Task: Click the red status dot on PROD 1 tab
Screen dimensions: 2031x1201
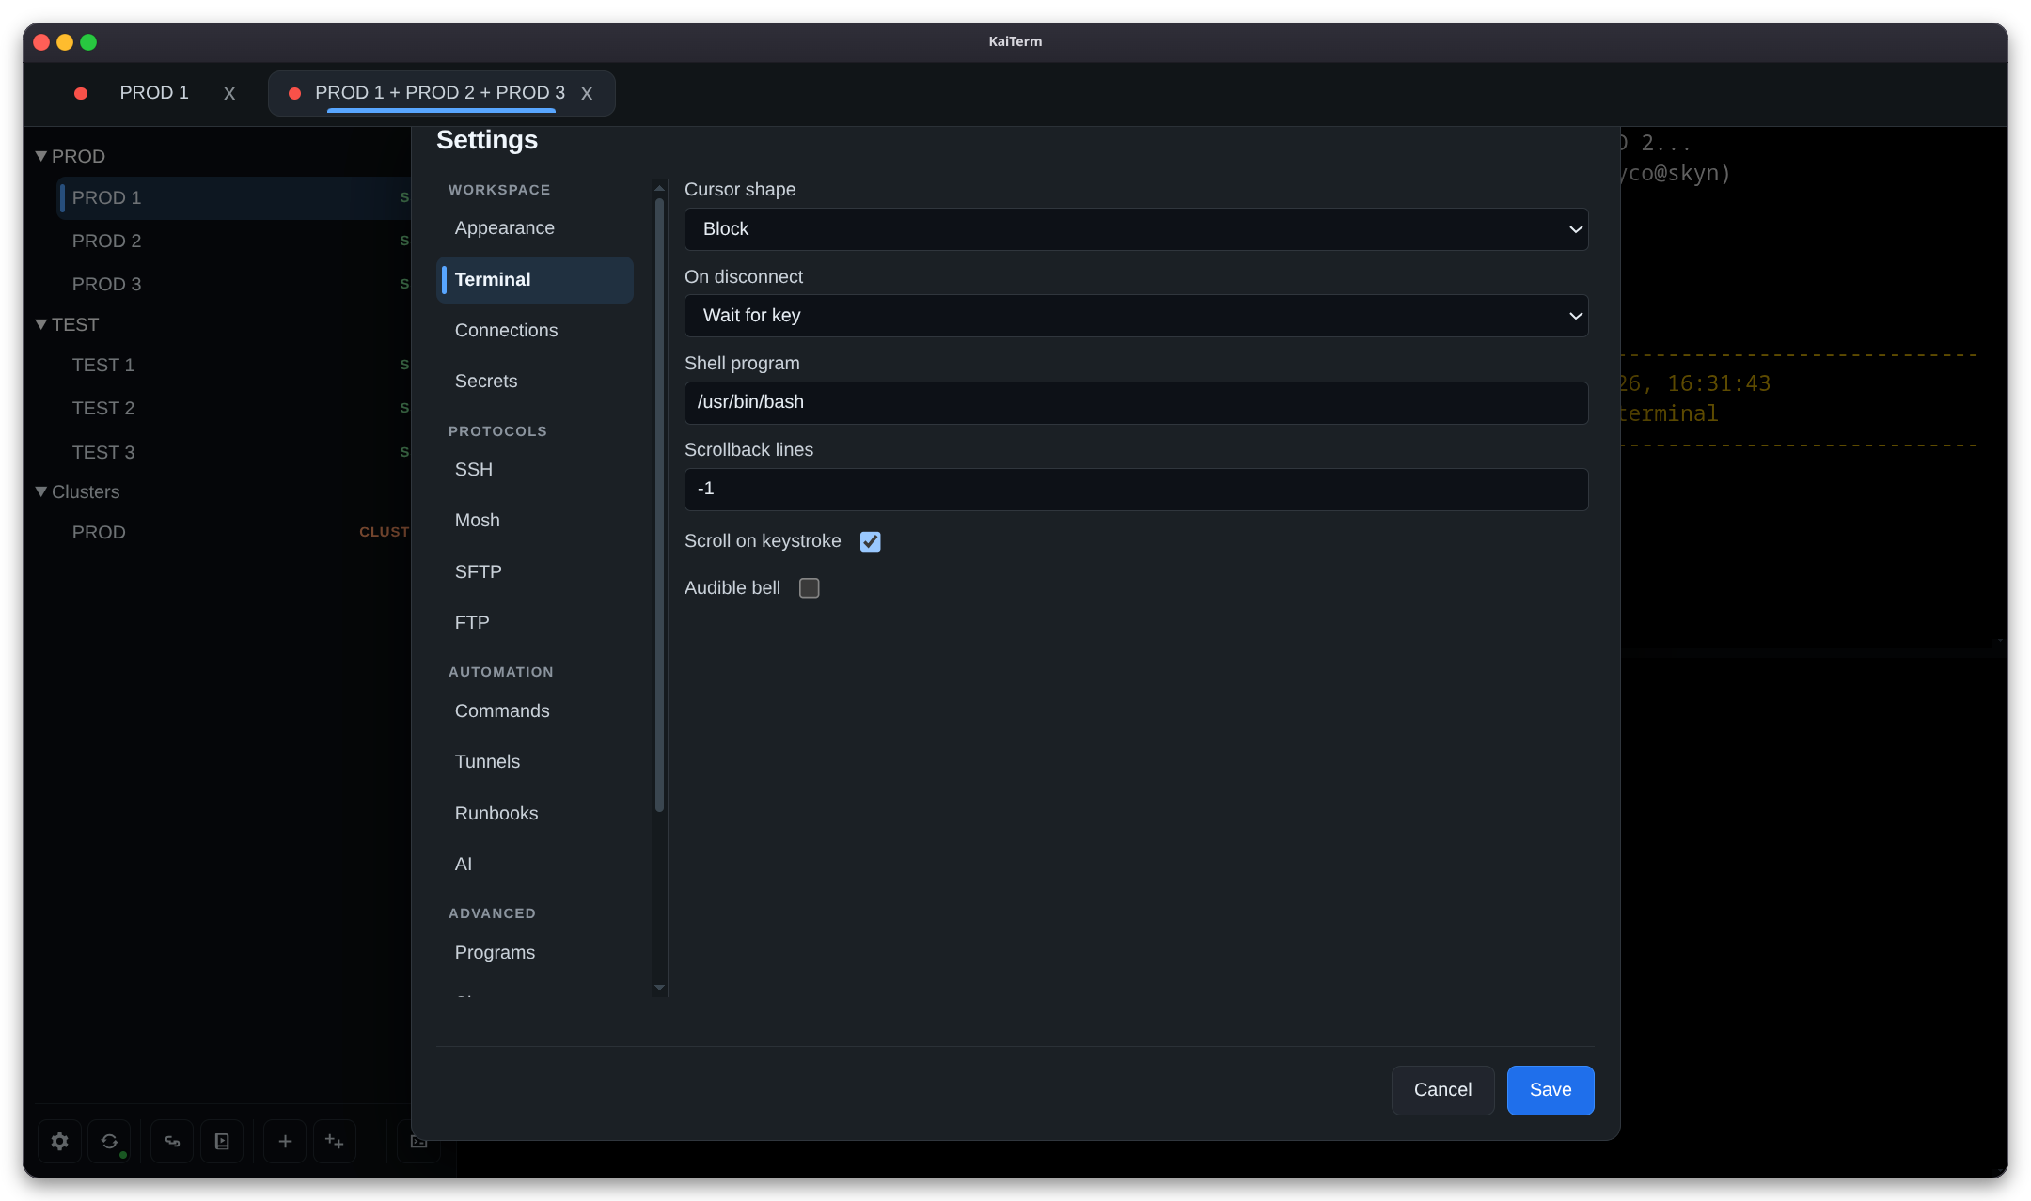Action: [81, 93]
